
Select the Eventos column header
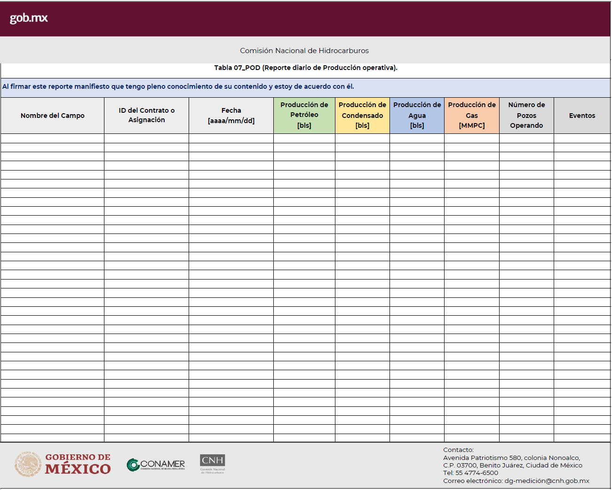pos(582,116)
